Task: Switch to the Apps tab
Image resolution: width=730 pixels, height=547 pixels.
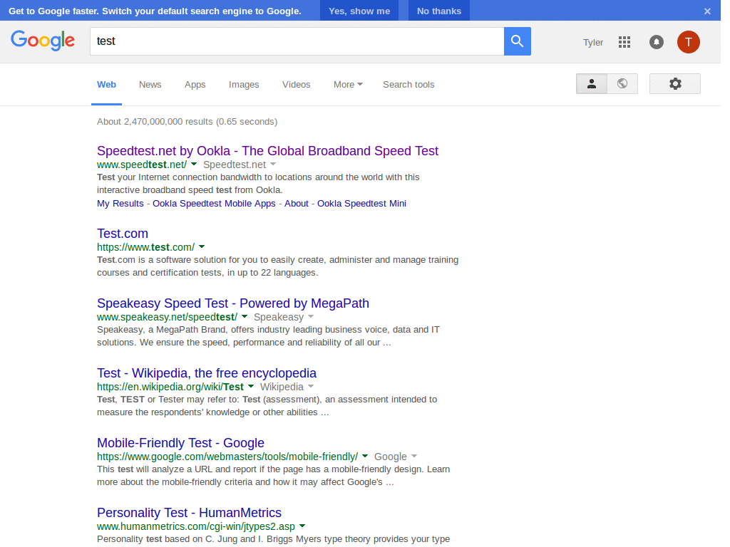Action: coord(195,85)
